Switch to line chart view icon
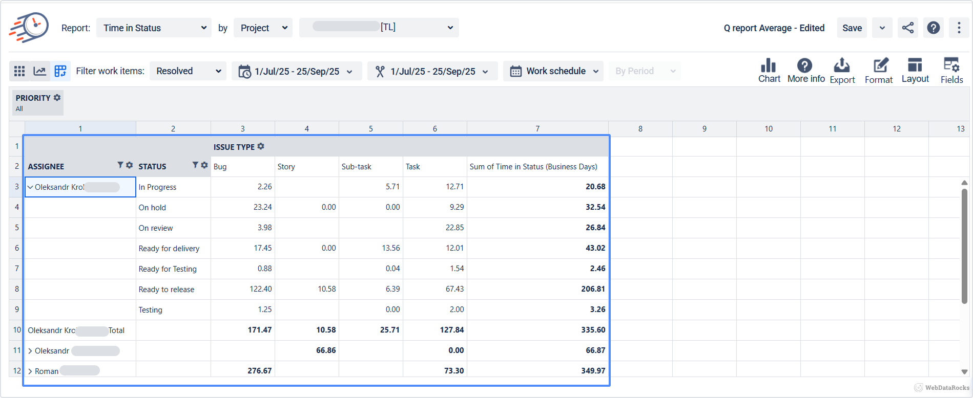Image resolution: width=973 pixels, height=398 pixels. [x=40, y=71]
